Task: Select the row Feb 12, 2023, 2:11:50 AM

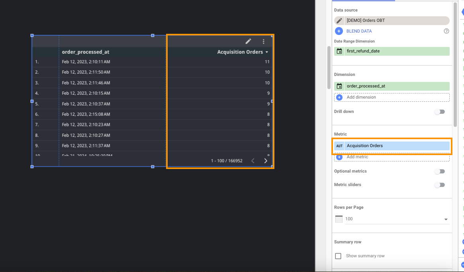Action: [152, 72]
